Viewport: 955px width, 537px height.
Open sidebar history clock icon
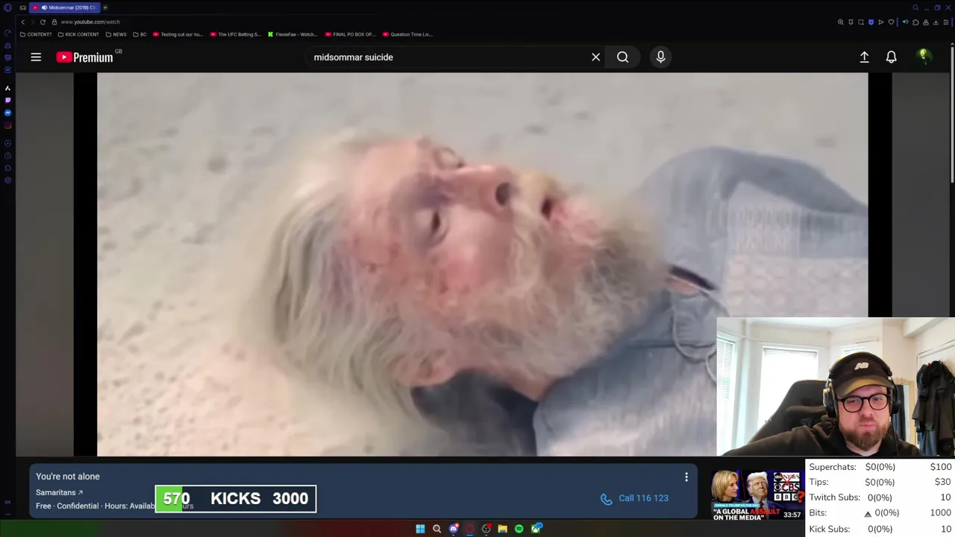(x=7, y=155)
